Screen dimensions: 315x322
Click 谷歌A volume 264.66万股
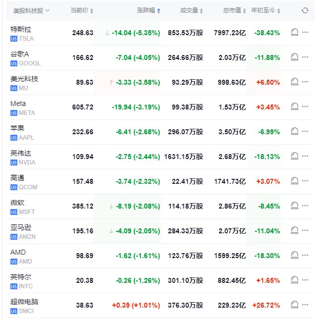(x=186, y=57)
